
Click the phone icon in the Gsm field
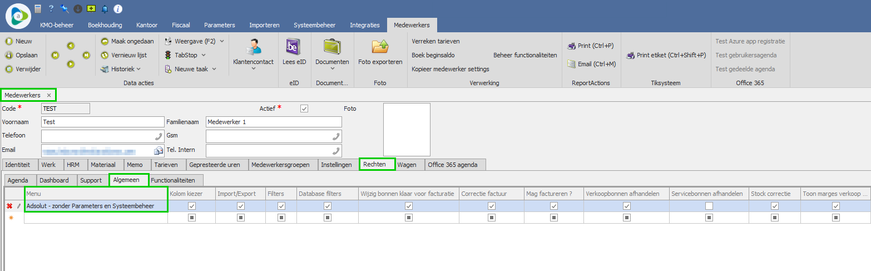tap(335, 136)
